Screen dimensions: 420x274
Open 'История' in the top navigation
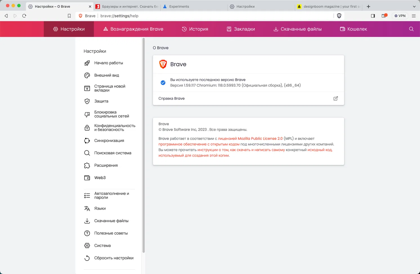195,29
